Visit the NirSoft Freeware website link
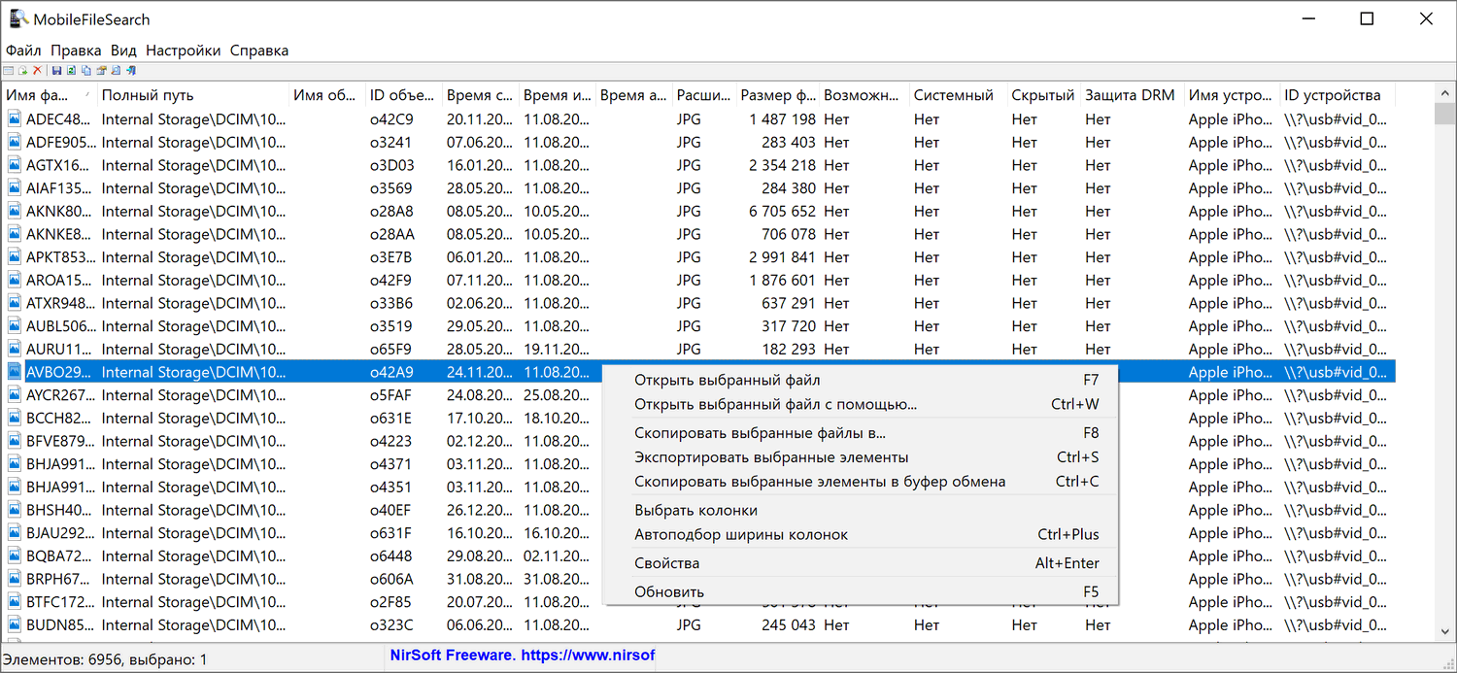This screenshot has width=1457, height=673. pyautogui.click(x=523, y=655)
